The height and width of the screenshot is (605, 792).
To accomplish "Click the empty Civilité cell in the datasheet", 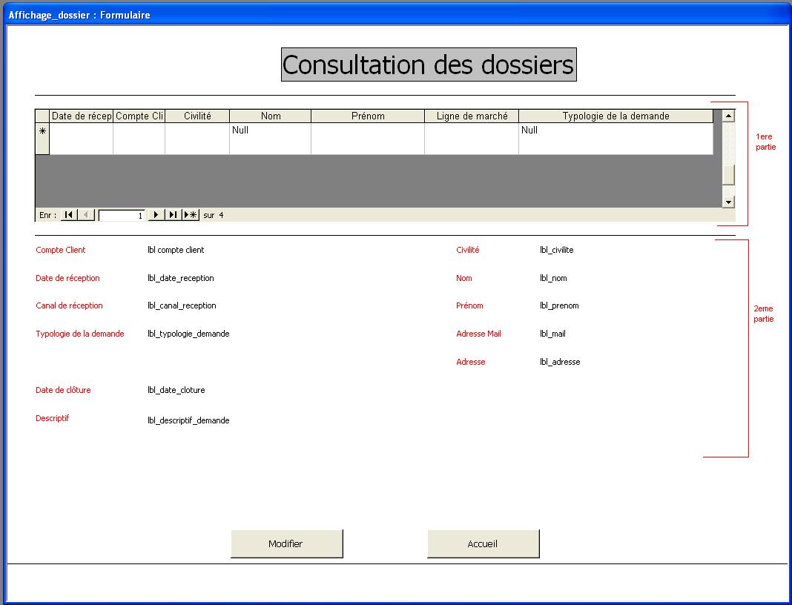I will pos(197,139).
